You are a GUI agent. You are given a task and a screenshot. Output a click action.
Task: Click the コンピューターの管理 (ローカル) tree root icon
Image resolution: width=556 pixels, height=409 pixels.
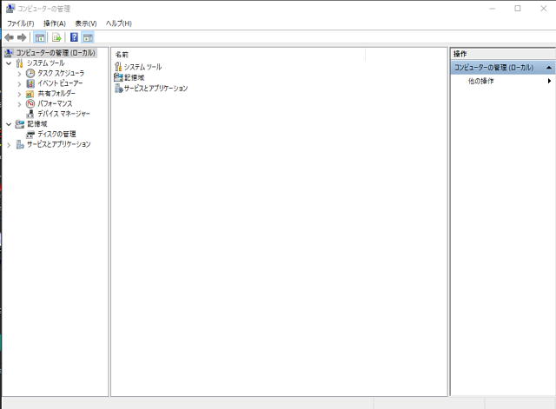point(10,53)
